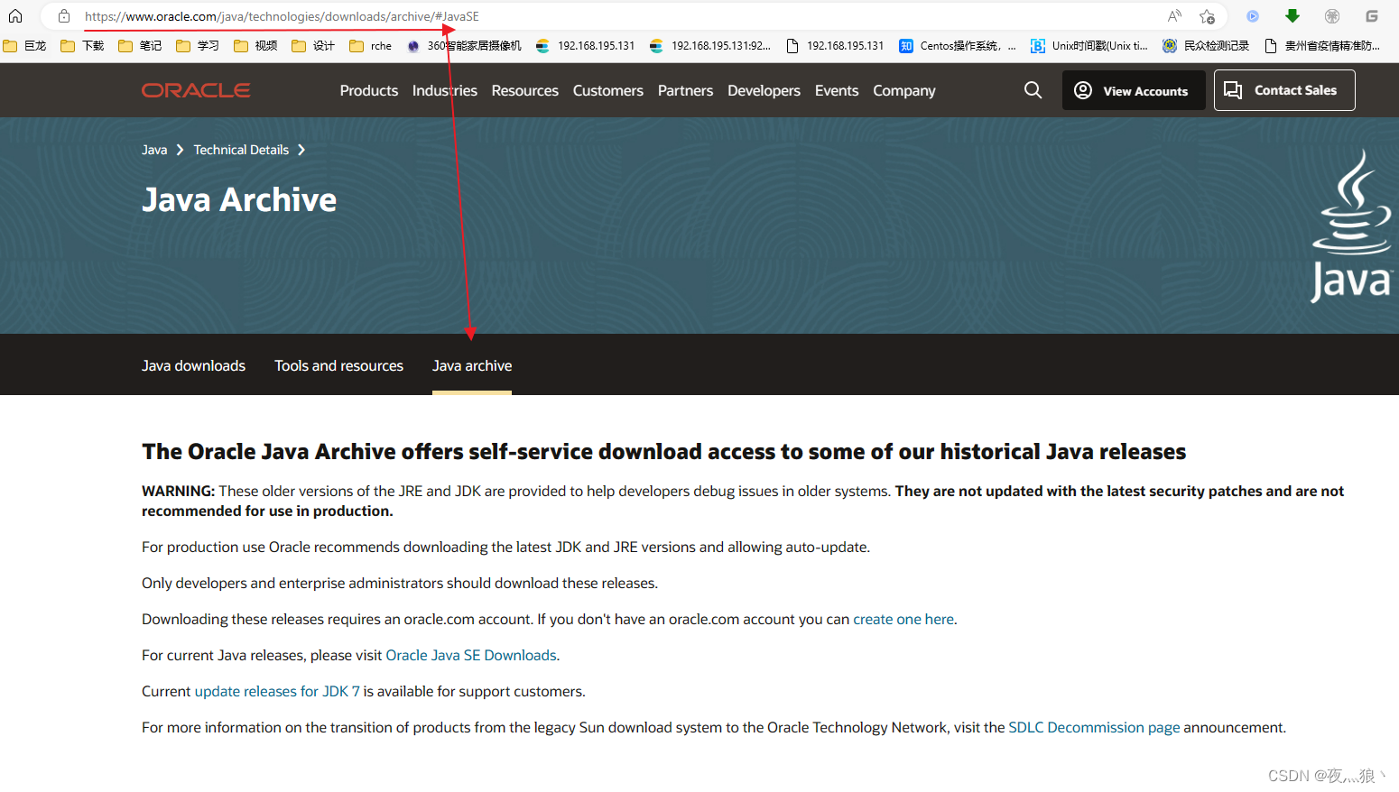Open the Resources menu

pos(525,90)
